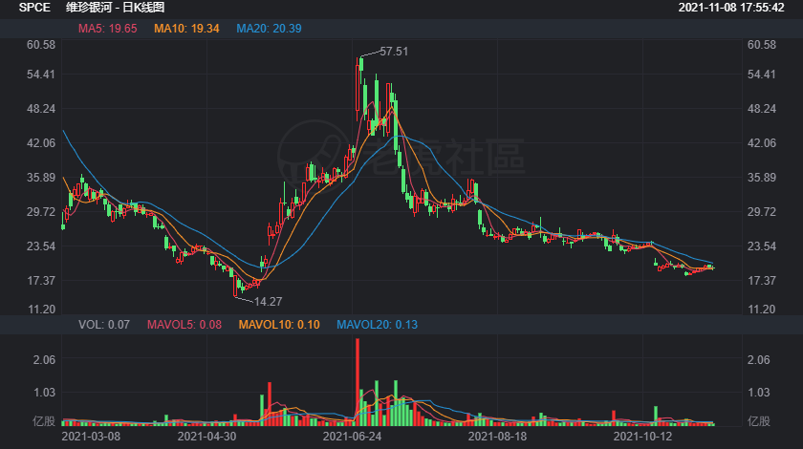Click the 2021-08-18 date axis label
Viewport: 803px width, 449px height.
(x=497, y=437)
